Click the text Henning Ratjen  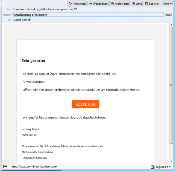click(x=30, y=129)
